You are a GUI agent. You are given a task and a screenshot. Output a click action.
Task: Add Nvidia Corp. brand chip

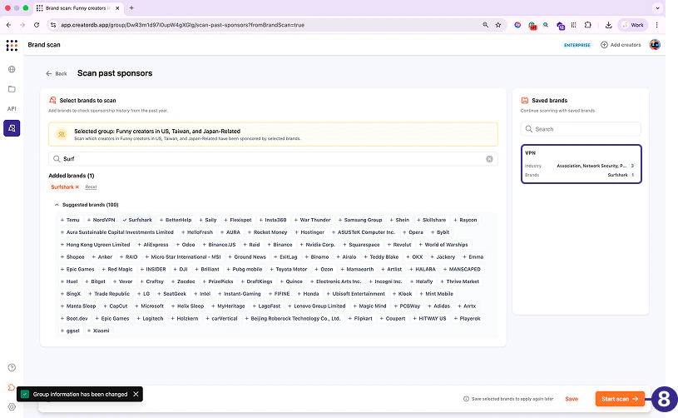(317, 245)
